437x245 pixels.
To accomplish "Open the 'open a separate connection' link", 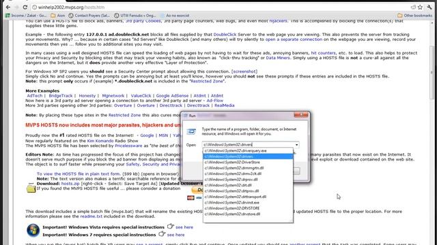I will coord(294,39).
